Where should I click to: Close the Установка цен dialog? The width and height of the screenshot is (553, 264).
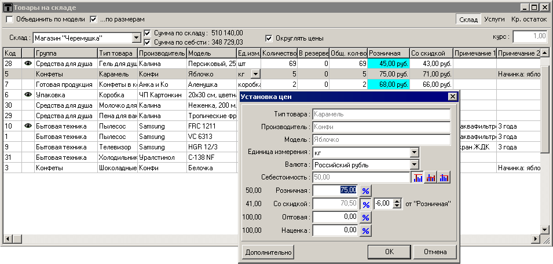pos(452,97)
